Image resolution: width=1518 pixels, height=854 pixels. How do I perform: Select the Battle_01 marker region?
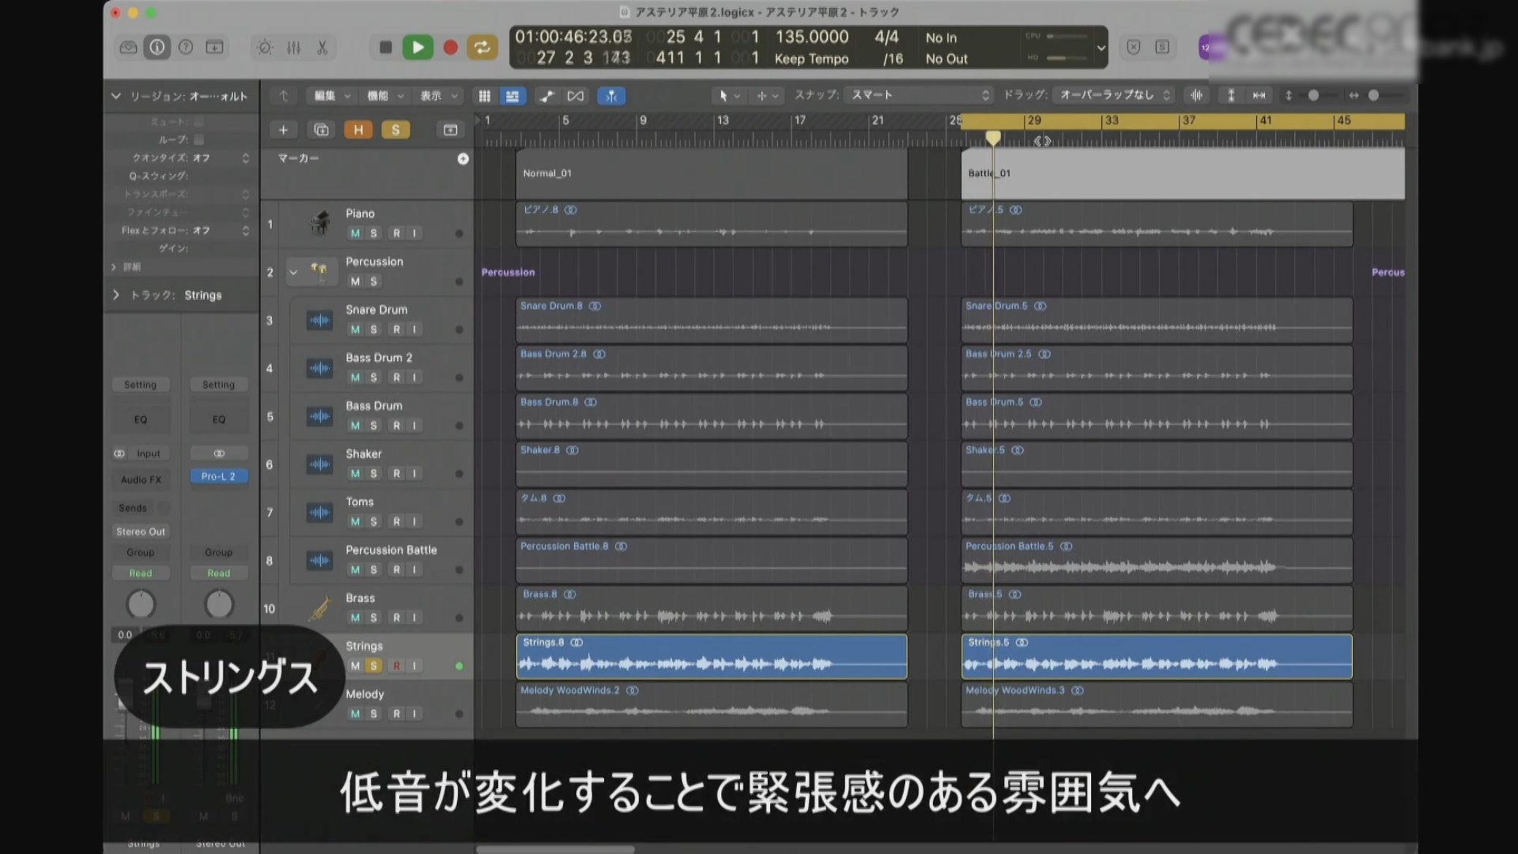[1182, 174]
